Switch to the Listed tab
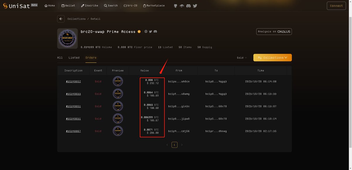 tap(74, 58)
